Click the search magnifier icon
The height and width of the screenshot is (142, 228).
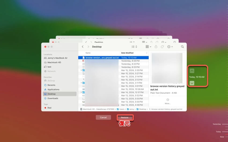(182, 47)
